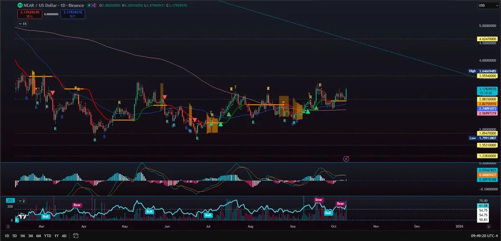This screenshot has width=501, height=241.
Task: Select the 3M time range
Action: pyautogui.click(x=30, y=236)
